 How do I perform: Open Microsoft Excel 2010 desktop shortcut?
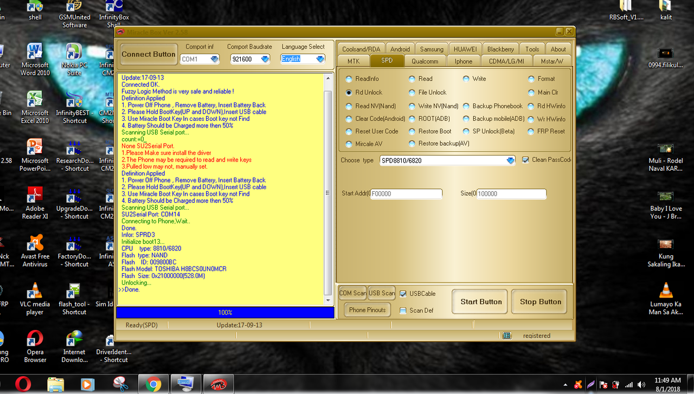coord(35,107)
